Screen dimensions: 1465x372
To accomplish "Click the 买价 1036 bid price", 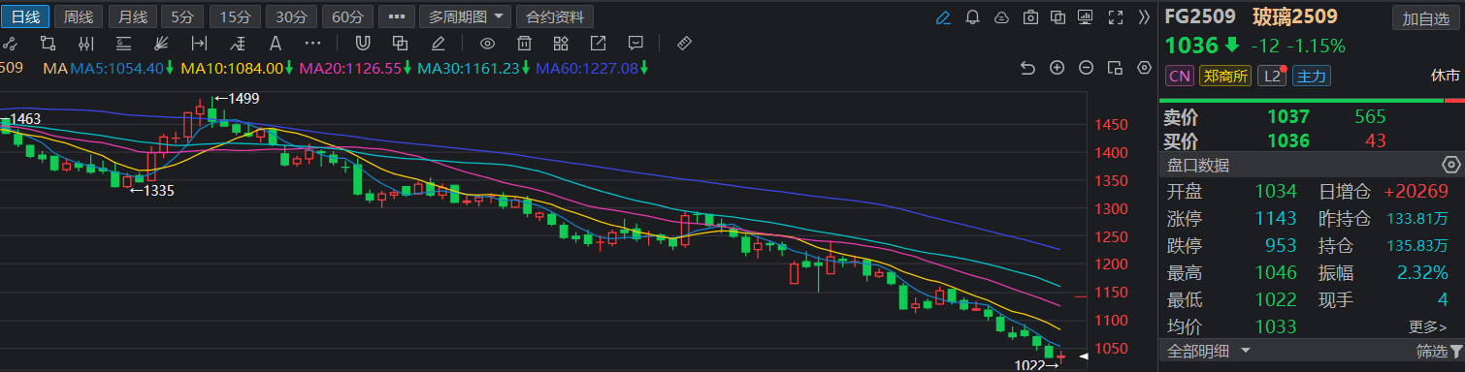I will (1288, 140).
